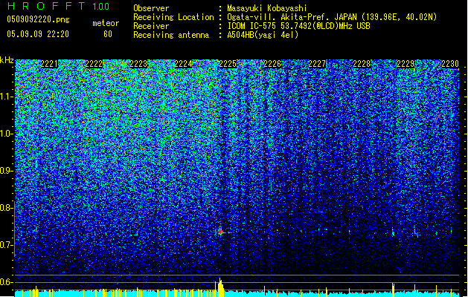Click the 2222 time marker

point(94,64)
